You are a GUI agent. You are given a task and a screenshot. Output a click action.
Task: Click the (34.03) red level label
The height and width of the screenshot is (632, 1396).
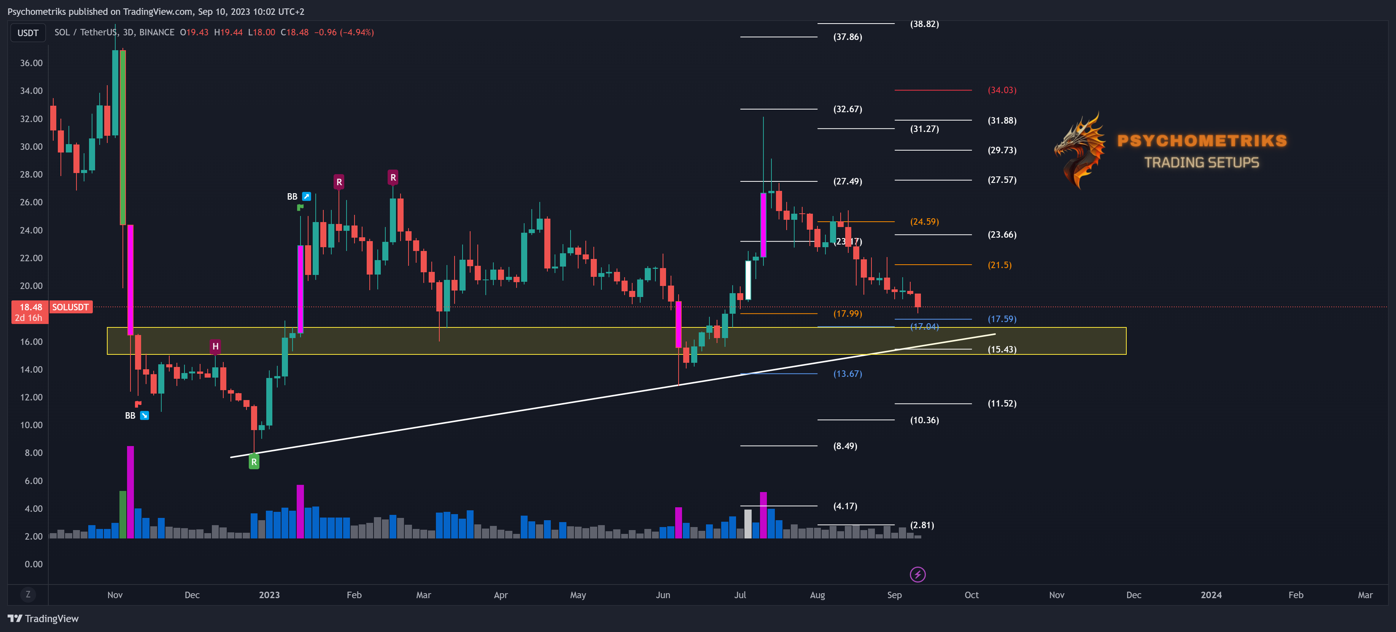pos(1002,90)
